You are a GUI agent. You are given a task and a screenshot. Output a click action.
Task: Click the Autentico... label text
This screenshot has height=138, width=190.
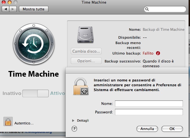click(24, 123)
